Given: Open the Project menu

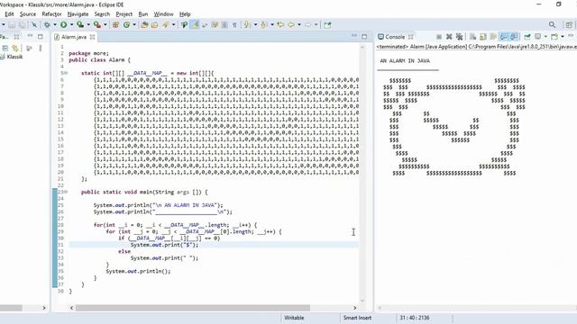Looking at the screenshot, I should pyautogui.click(x=124, y=14).
